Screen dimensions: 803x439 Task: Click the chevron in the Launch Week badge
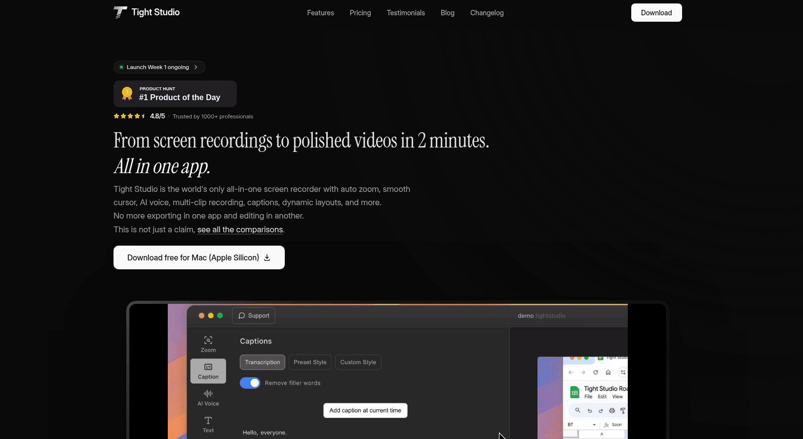click(196, 67)
